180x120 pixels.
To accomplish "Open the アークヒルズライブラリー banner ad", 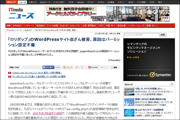I will [x=107, y=14].
